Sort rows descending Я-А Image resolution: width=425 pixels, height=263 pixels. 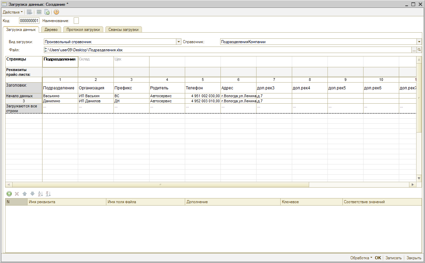(x=48, y=194)
